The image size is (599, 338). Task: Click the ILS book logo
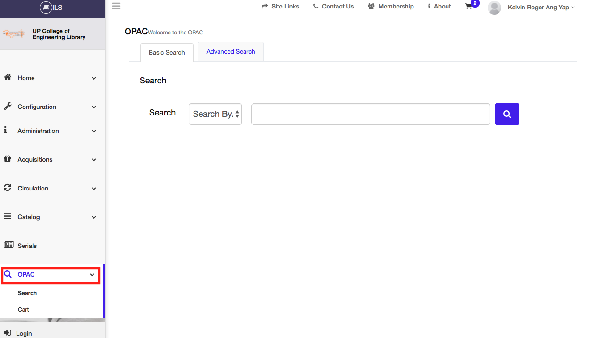pyautogui.click(x=45, y=8)
